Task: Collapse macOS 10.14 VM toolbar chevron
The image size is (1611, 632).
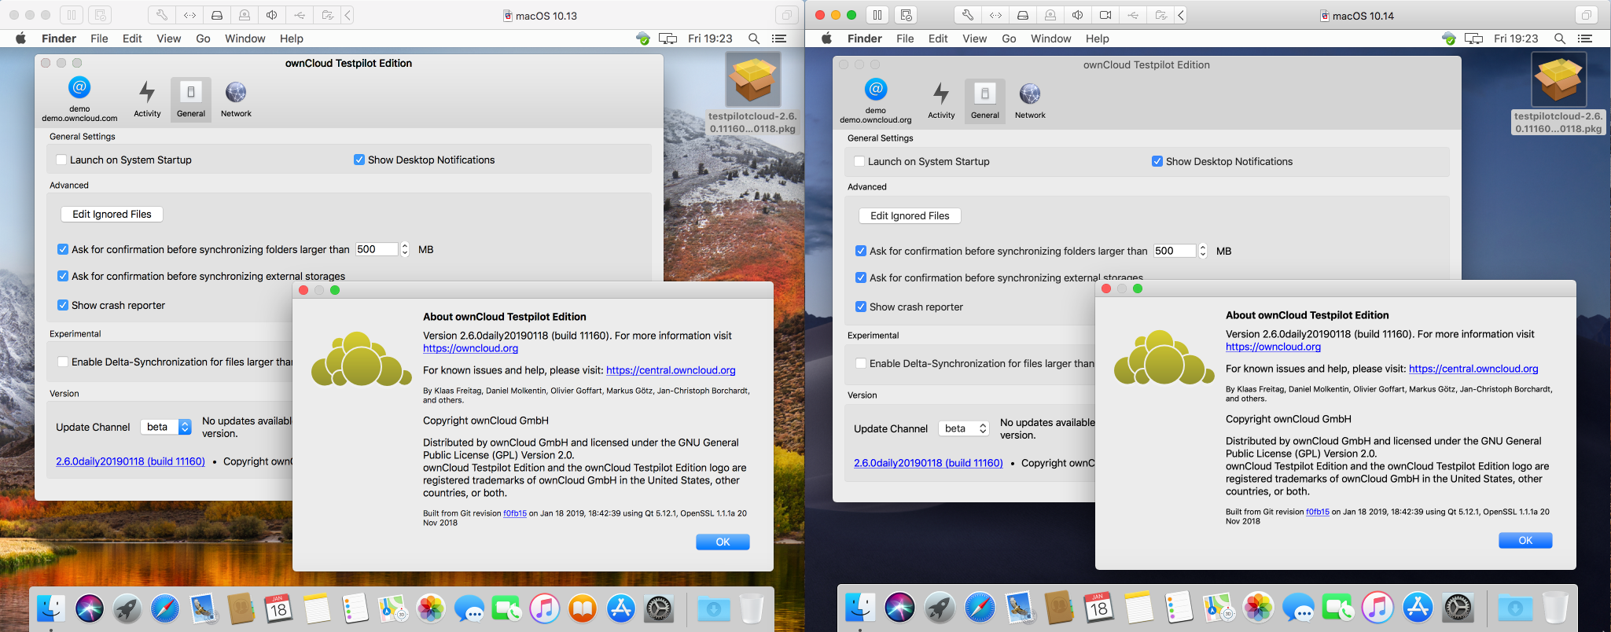Action: click(1181, 15)
